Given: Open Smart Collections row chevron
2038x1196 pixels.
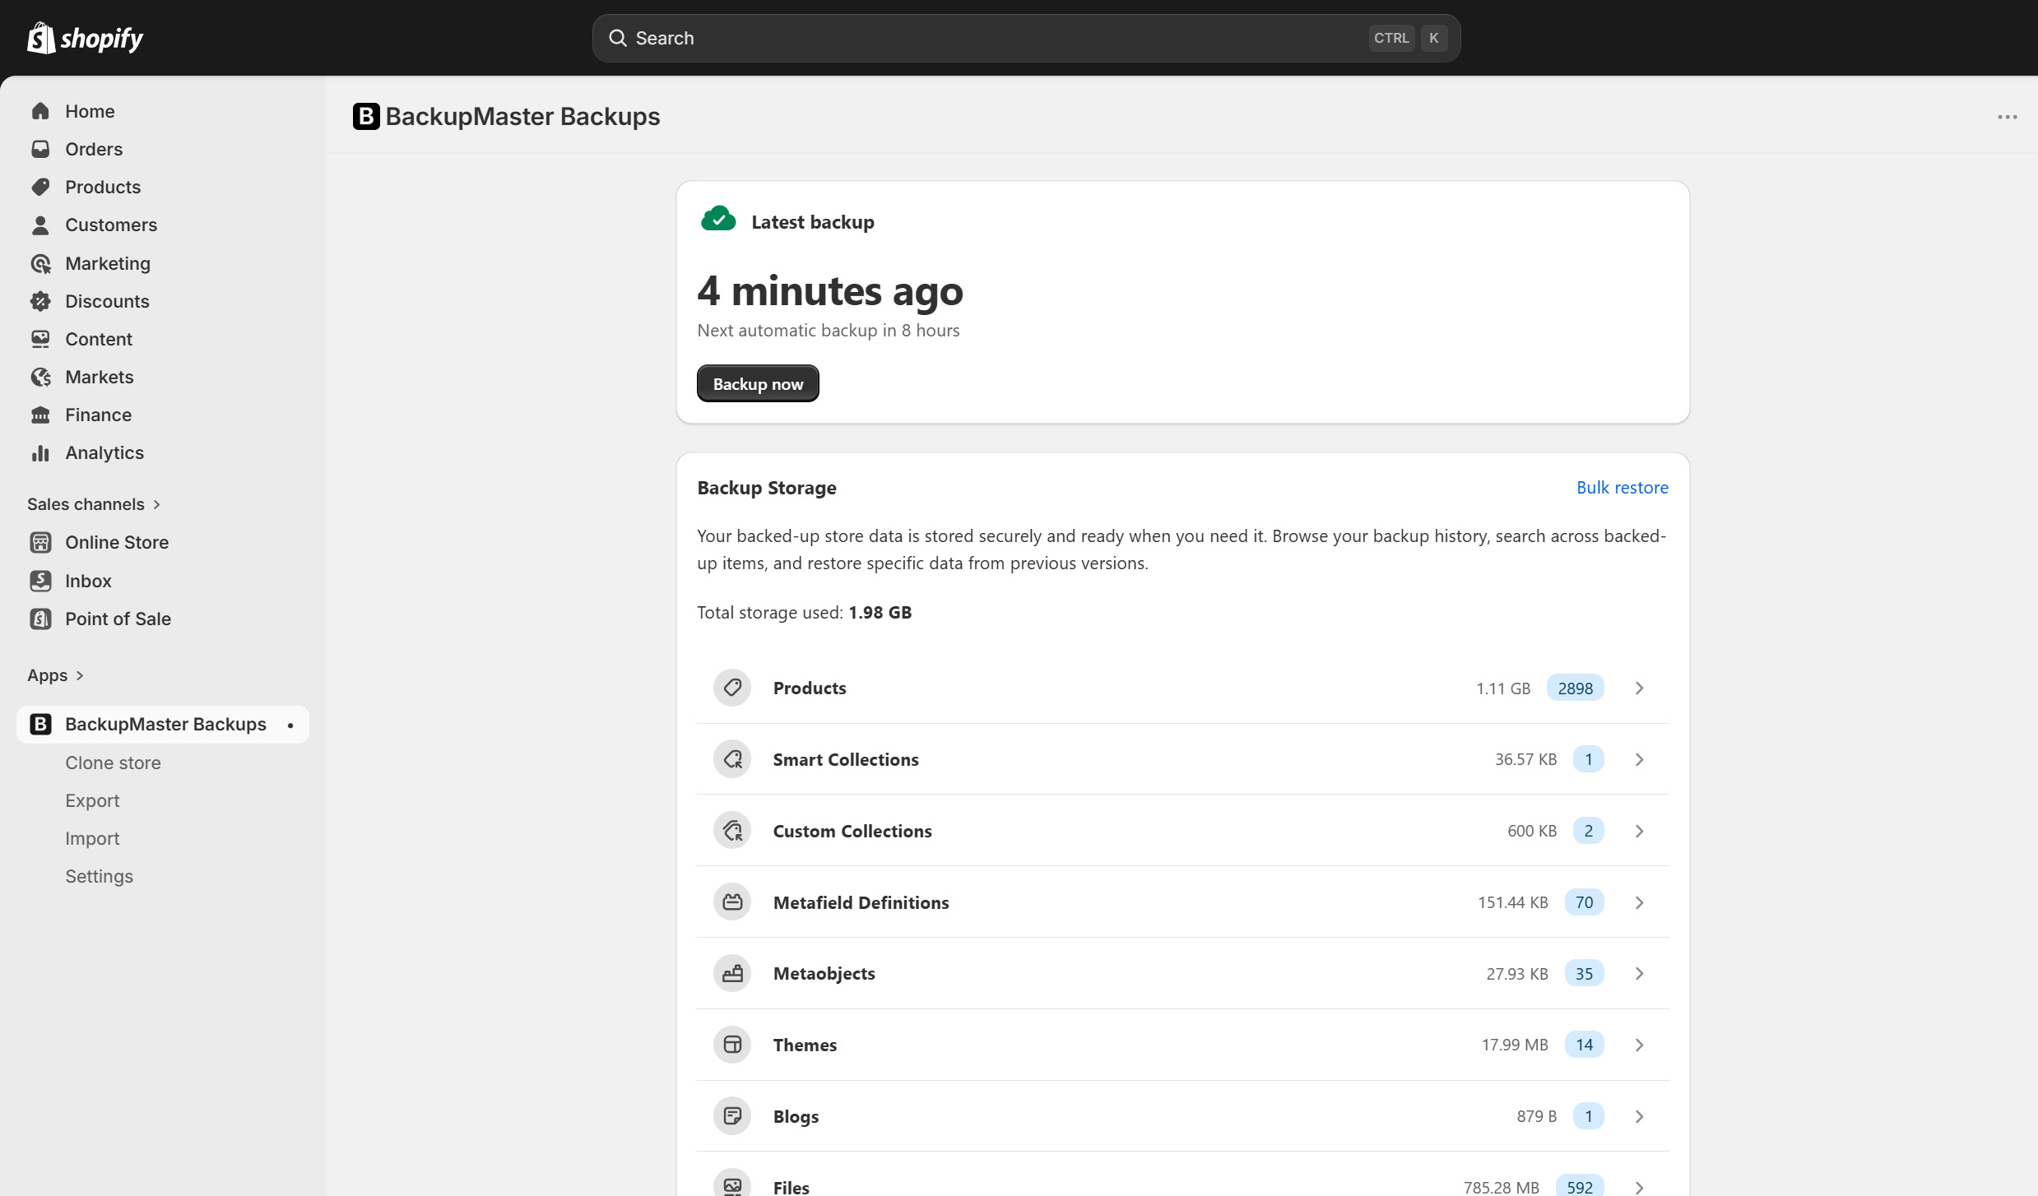Looking at the screenshot, I should click(x=1639, y=759).
